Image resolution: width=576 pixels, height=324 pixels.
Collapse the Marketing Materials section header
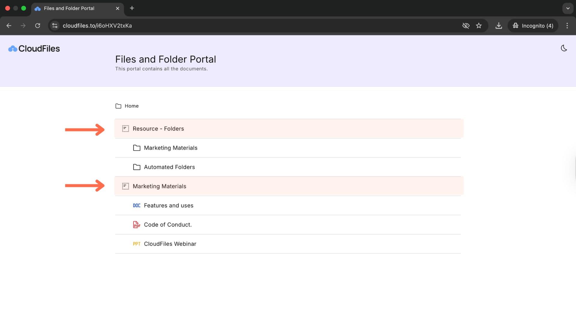tap(159, 186)
